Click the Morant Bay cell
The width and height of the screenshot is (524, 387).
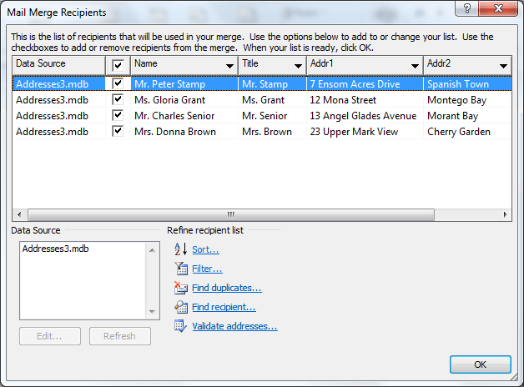(x=467, y=116)
